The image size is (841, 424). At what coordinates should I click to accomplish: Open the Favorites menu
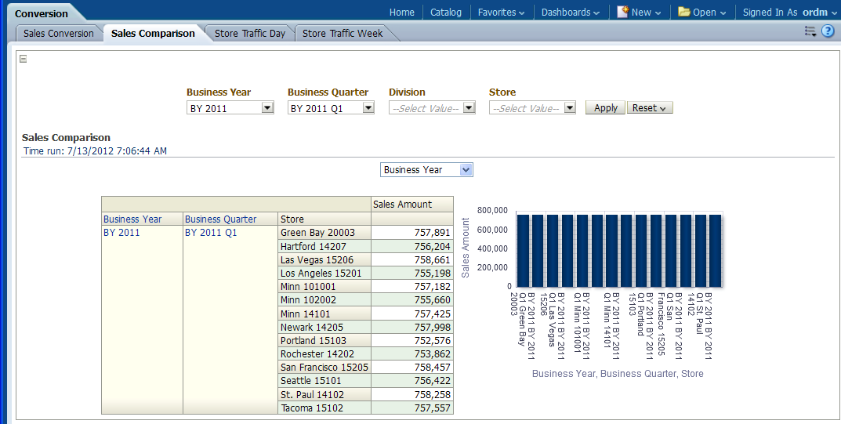(x=502, y=13)
